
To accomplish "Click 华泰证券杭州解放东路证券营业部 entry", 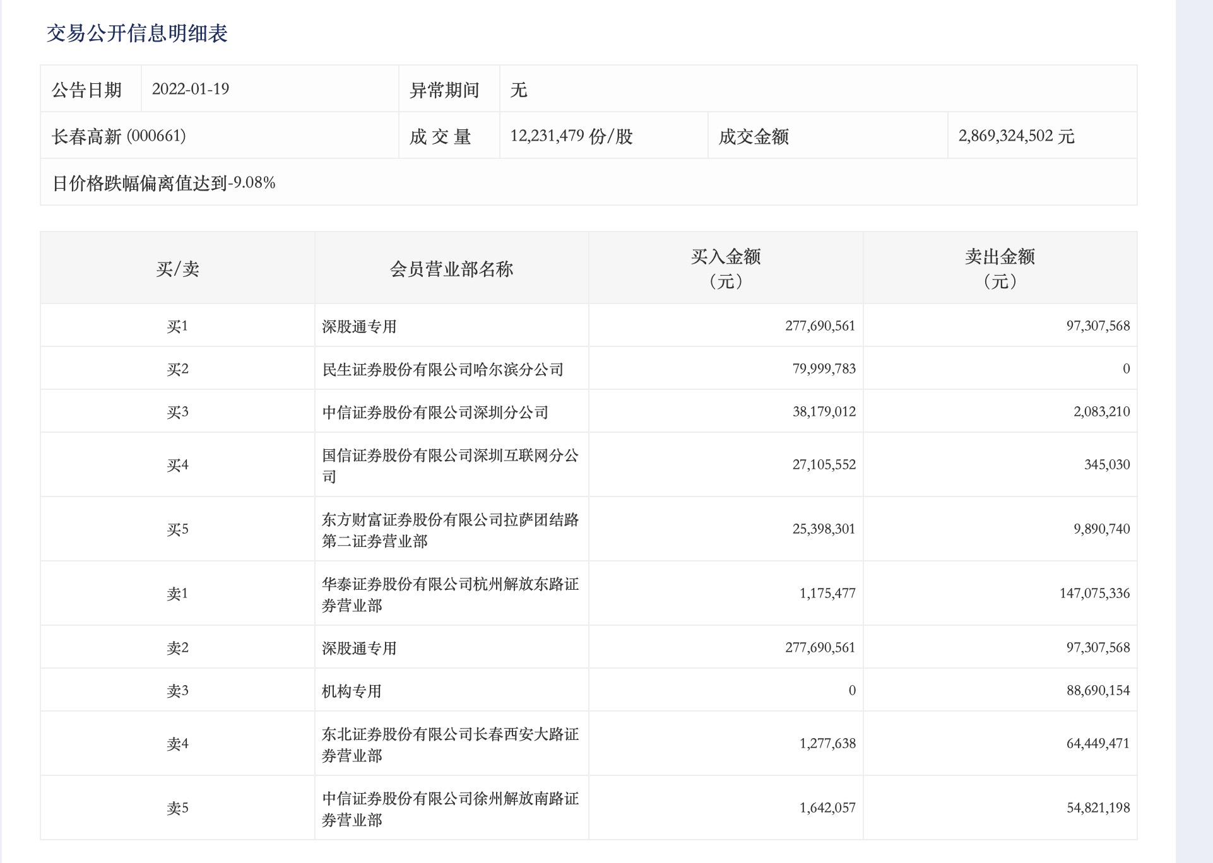I will [x=450, y=594].
